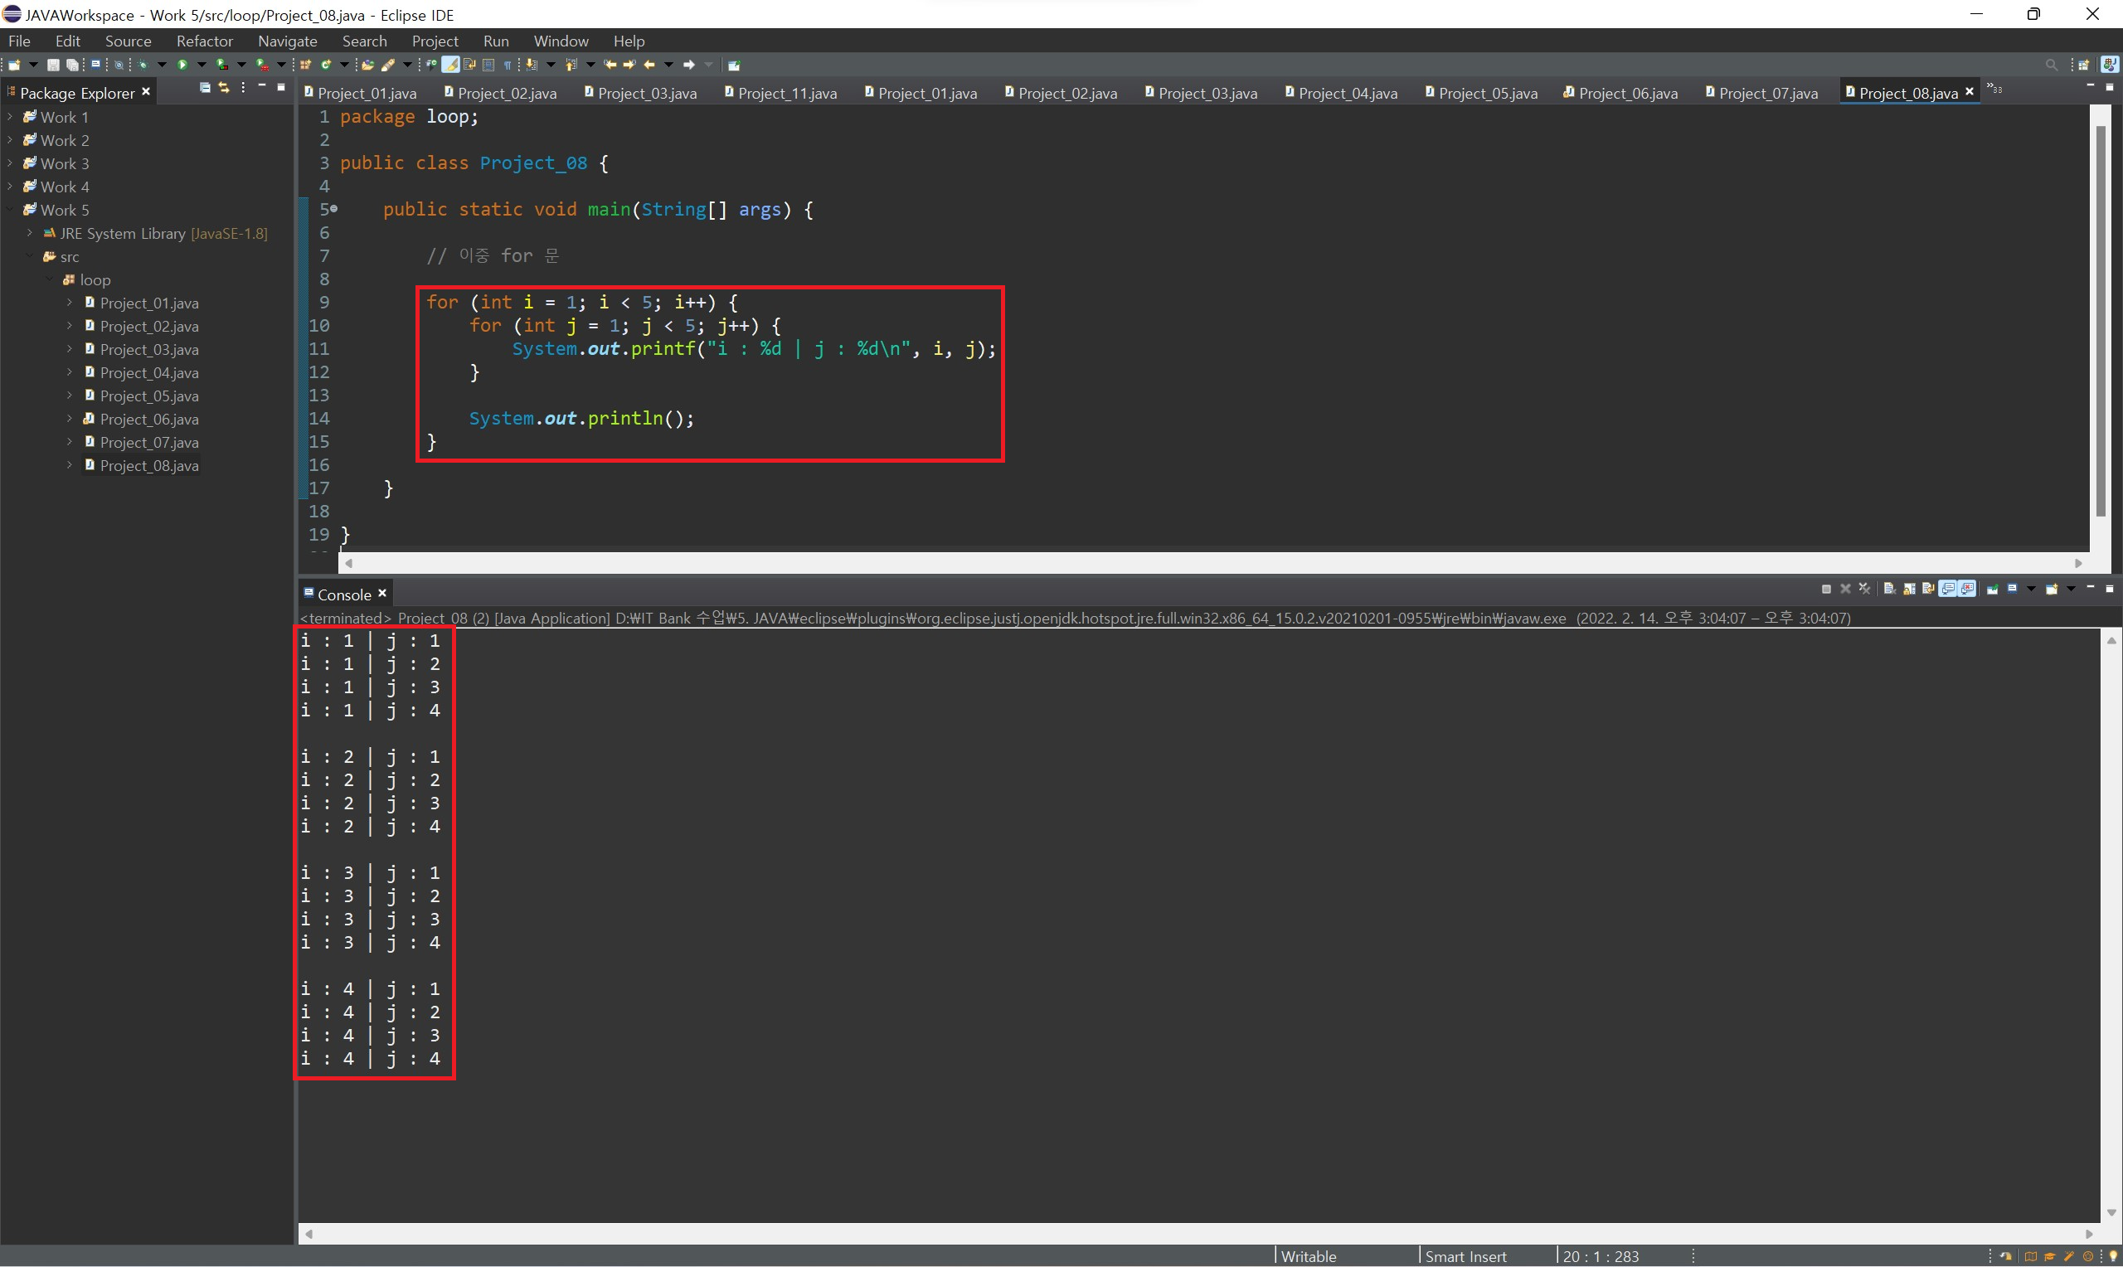Click the editor vertical scrollbar thumb
Image resolution: width=2123 pixels, height=1267 pixels.
(2100, 320)
